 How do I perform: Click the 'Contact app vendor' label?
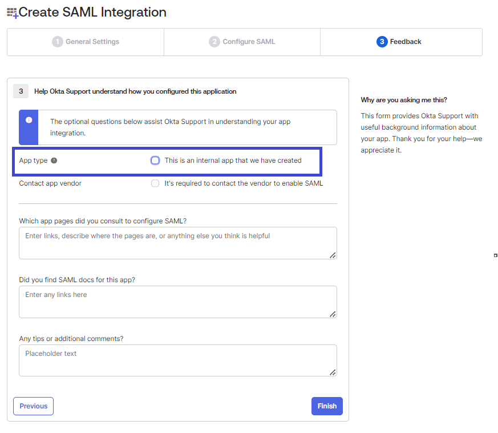50,183
